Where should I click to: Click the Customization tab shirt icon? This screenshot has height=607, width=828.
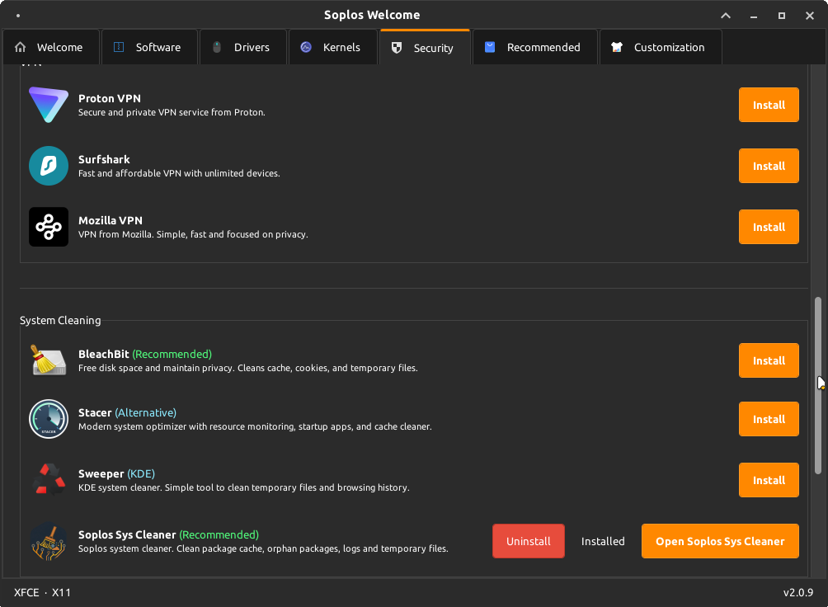617,47
